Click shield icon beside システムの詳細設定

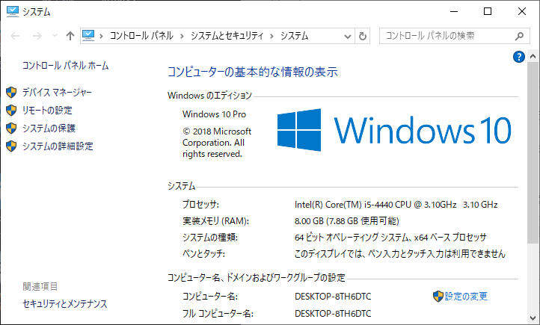point(11,146)
